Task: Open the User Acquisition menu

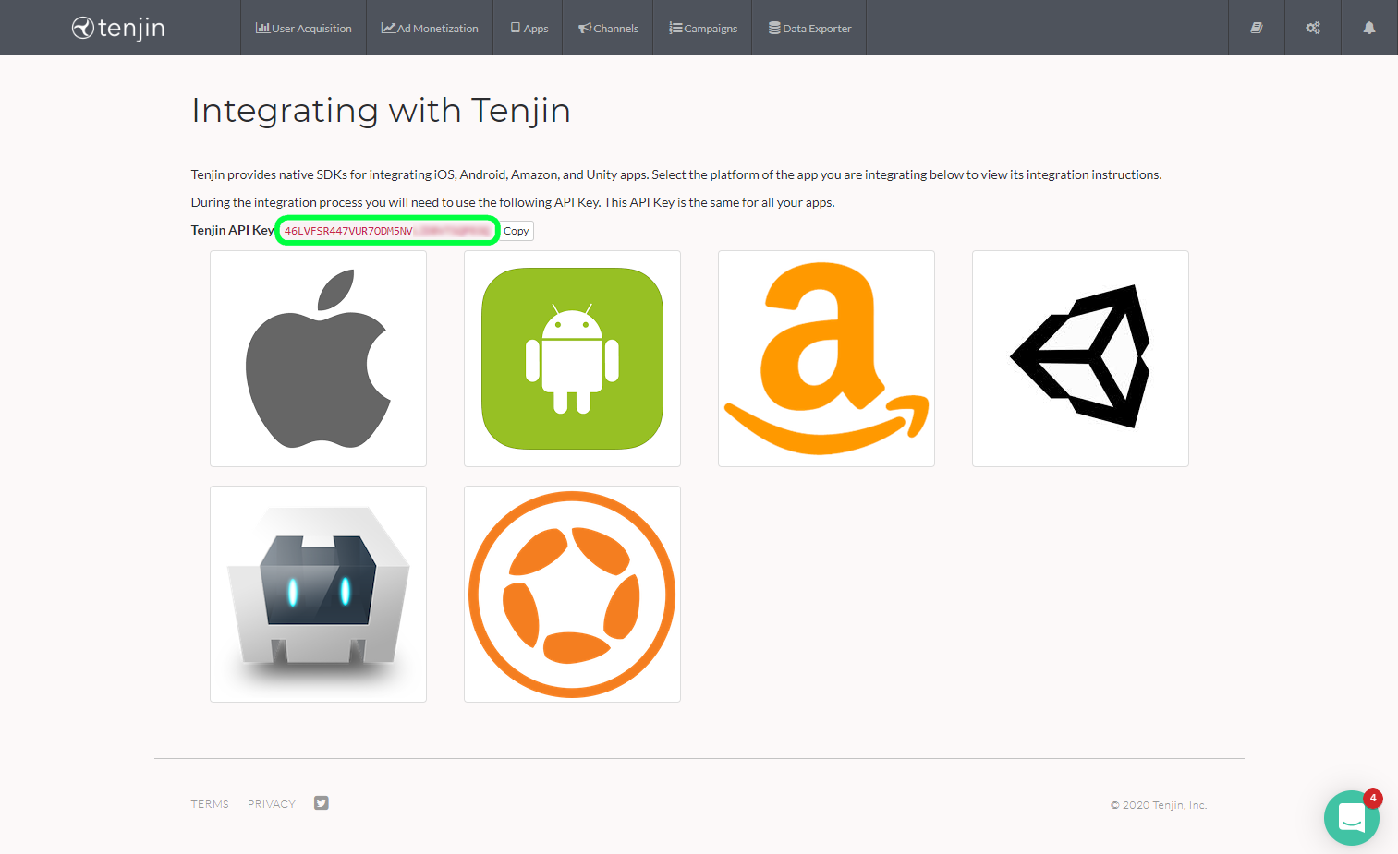Action: point(303,28)
